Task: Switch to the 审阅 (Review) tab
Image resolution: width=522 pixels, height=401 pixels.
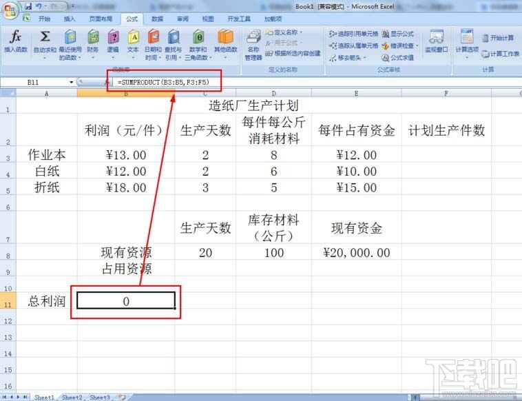Action: point(182,19)
